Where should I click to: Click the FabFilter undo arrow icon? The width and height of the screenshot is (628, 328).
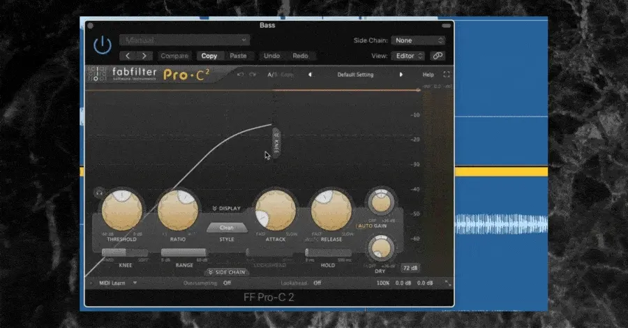coord(240,75)
